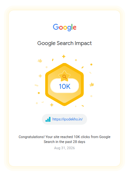The width and height of the screenshot is (130, 174).
Task: Click the faded thumbs-up icon upper left
Action: click(x=40, y=61)
